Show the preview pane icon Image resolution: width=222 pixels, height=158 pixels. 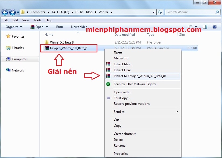point(205,27)
